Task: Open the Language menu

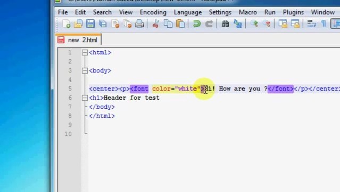Action: point(188,12)
